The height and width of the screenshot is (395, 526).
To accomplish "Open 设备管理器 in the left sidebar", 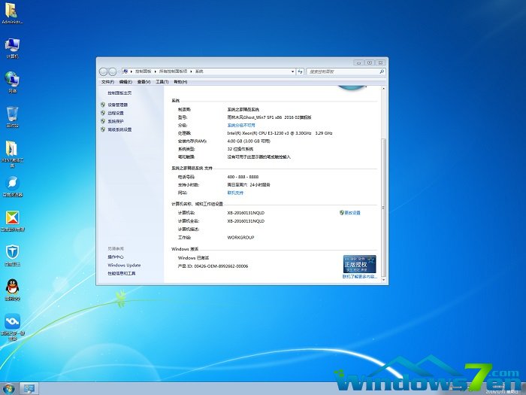I will pos(117,105).
